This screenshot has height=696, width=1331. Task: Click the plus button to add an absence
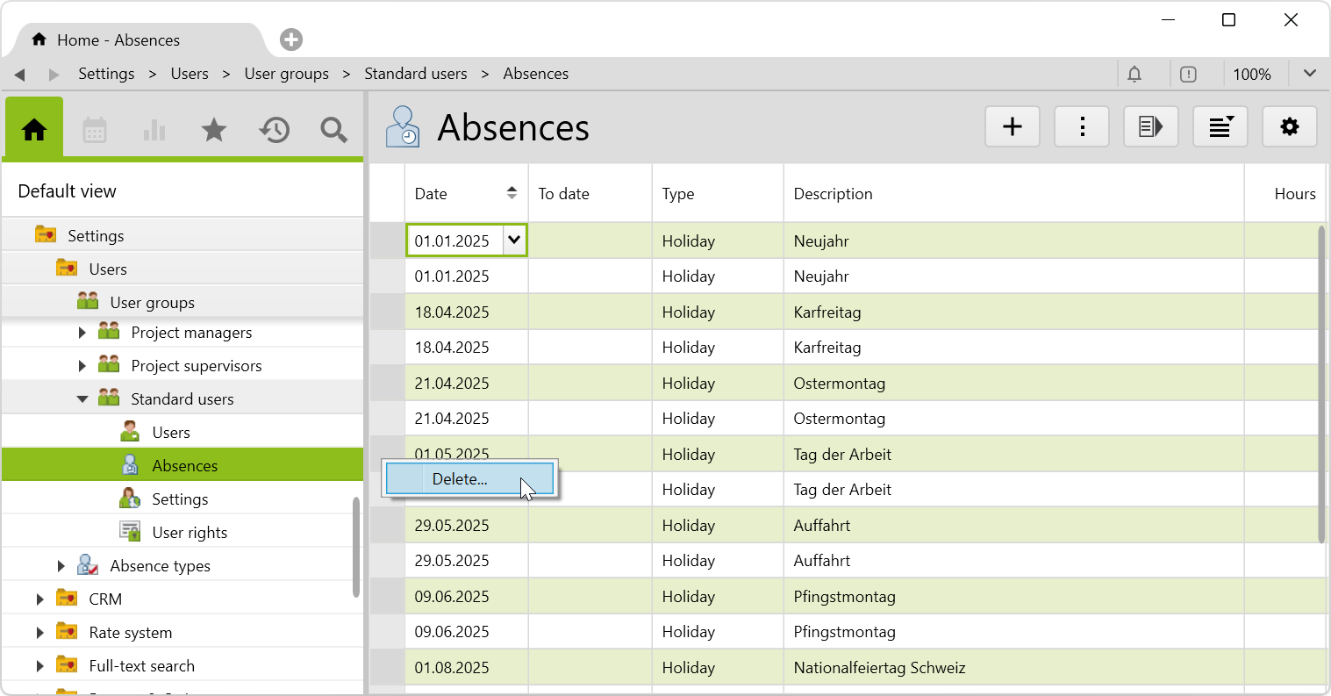click(1013, 127)
